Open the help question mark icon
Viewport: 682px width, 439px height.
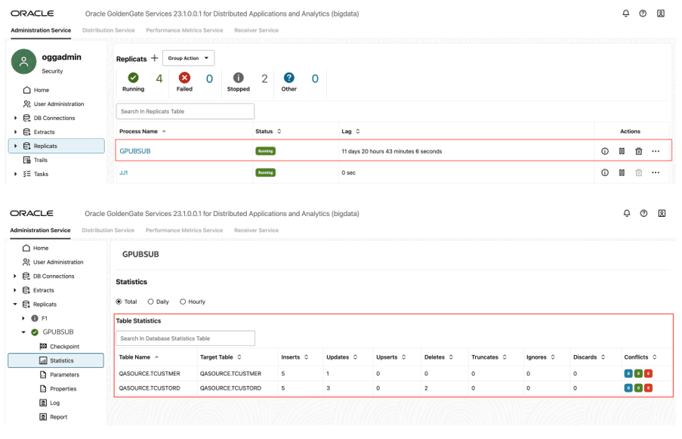point(643,14)
